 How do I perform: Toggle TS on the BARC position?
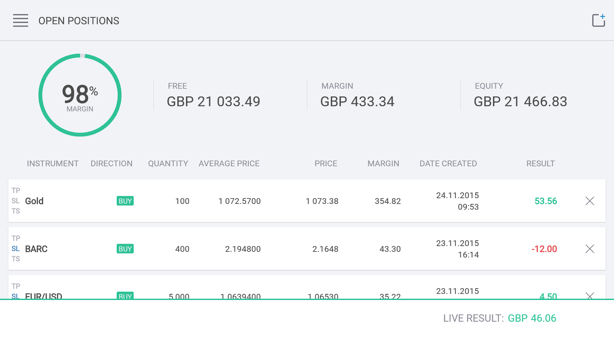pyautogui.click(x=16, y=259)
